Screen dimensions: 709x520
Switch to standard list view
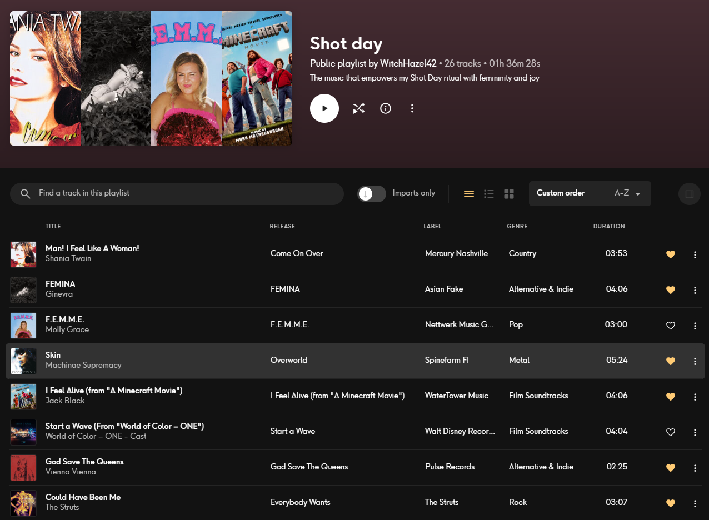point(469,194)
